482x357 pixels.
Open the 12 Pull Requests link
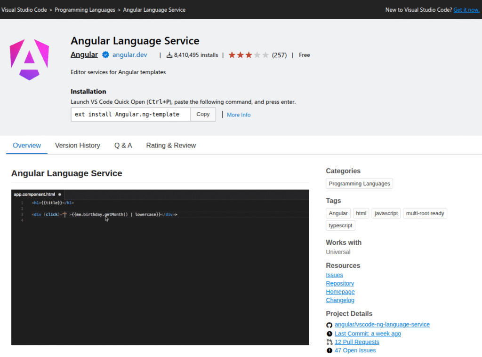click(x=357, y=342)
